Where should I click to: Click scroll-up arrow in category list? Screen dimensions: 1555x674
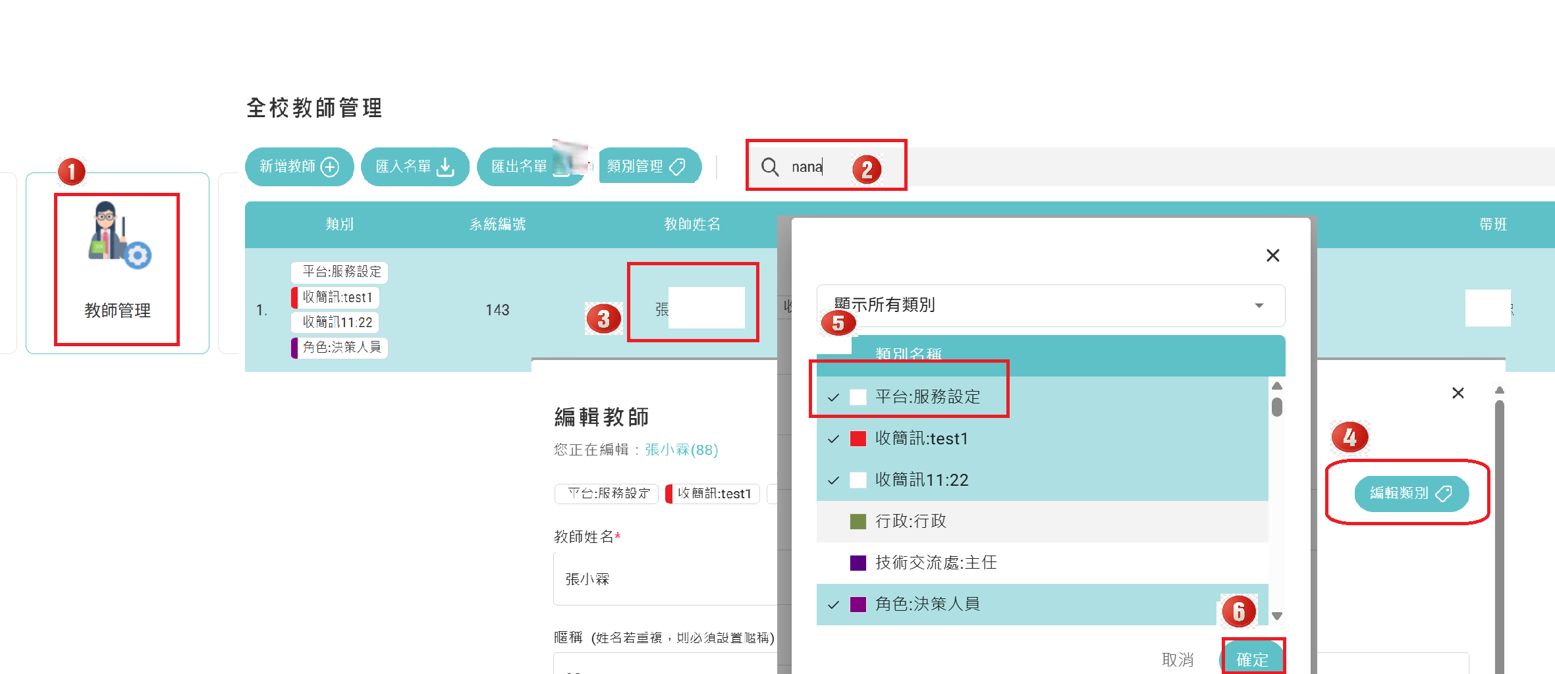click(1276, 386)
